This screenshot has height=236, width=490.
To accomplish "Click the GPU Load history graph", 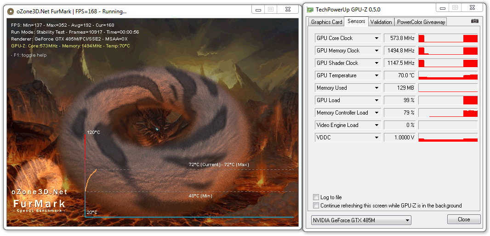I will (x=448, y=100).
